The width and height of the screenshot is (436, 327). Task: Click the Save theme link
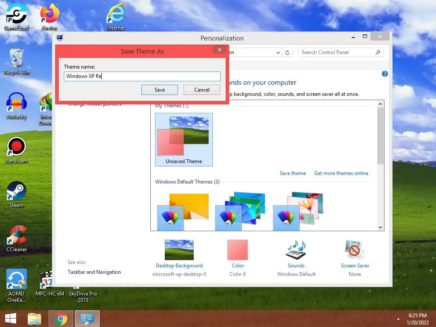(x=293, y=173)
